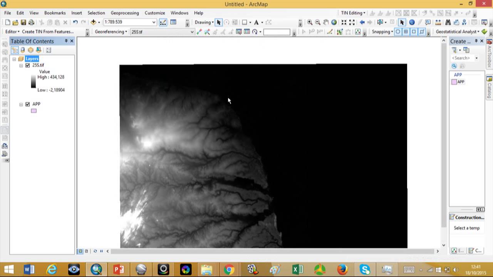Open the Editor dropdown menu
This screenshot has height=277, width=493.
12,32
